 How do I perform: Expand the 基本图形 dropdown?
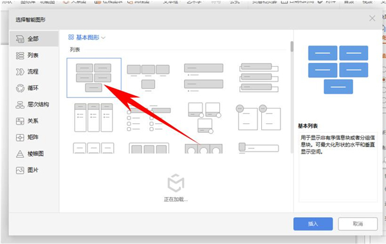(x=87, y=37)
